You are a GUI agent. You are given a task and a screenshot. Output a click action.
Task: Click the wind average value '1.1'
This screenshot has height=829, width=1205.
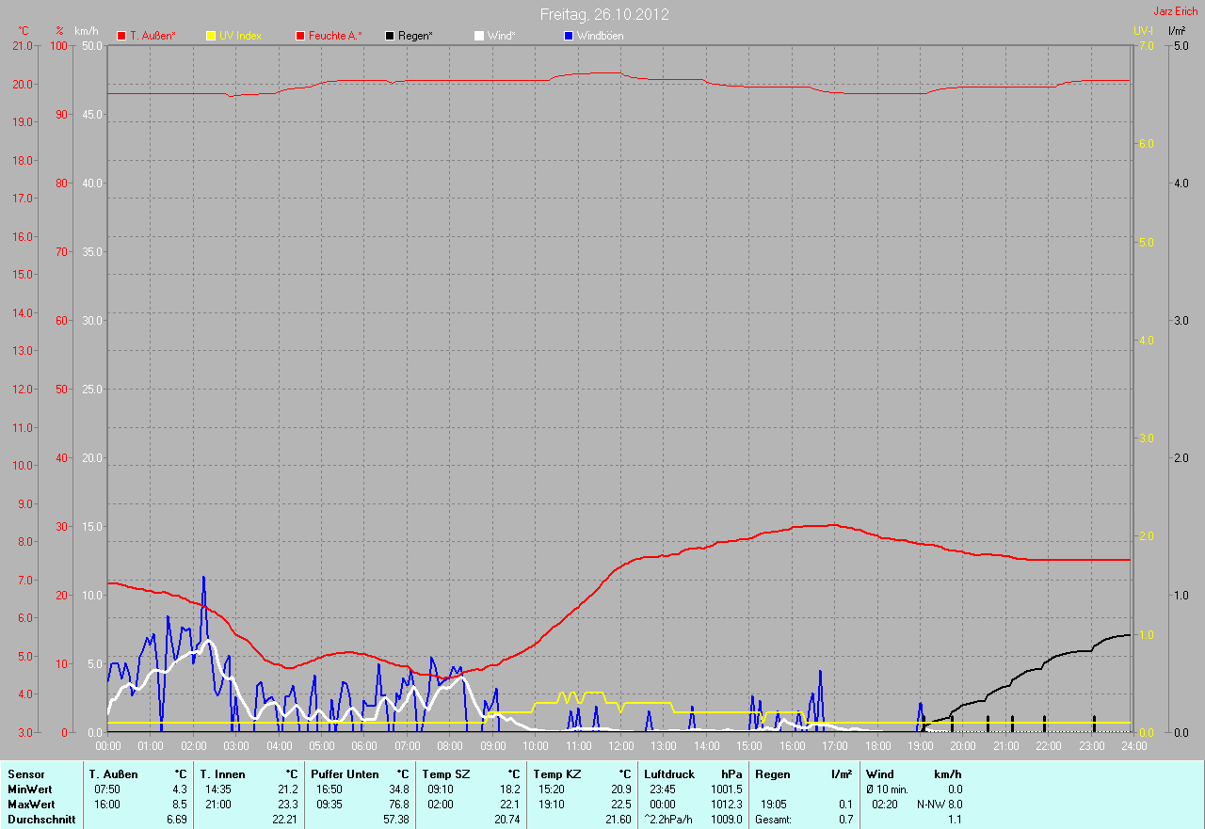pyautogui.click(x=955, y=820)
